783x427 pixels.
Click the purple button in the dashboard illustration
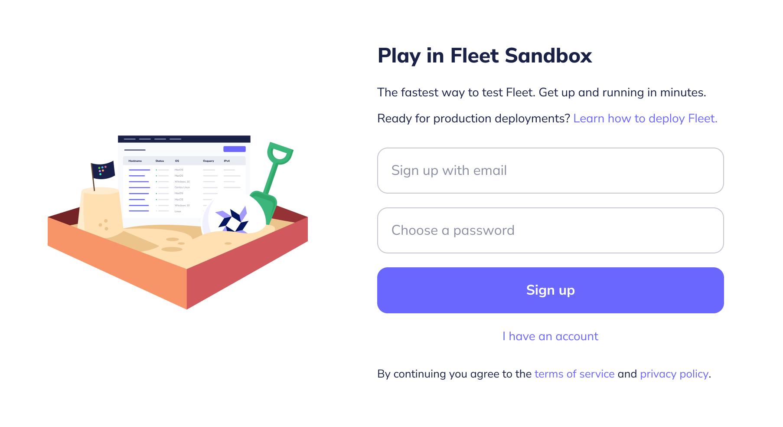(x=235, y=149)
